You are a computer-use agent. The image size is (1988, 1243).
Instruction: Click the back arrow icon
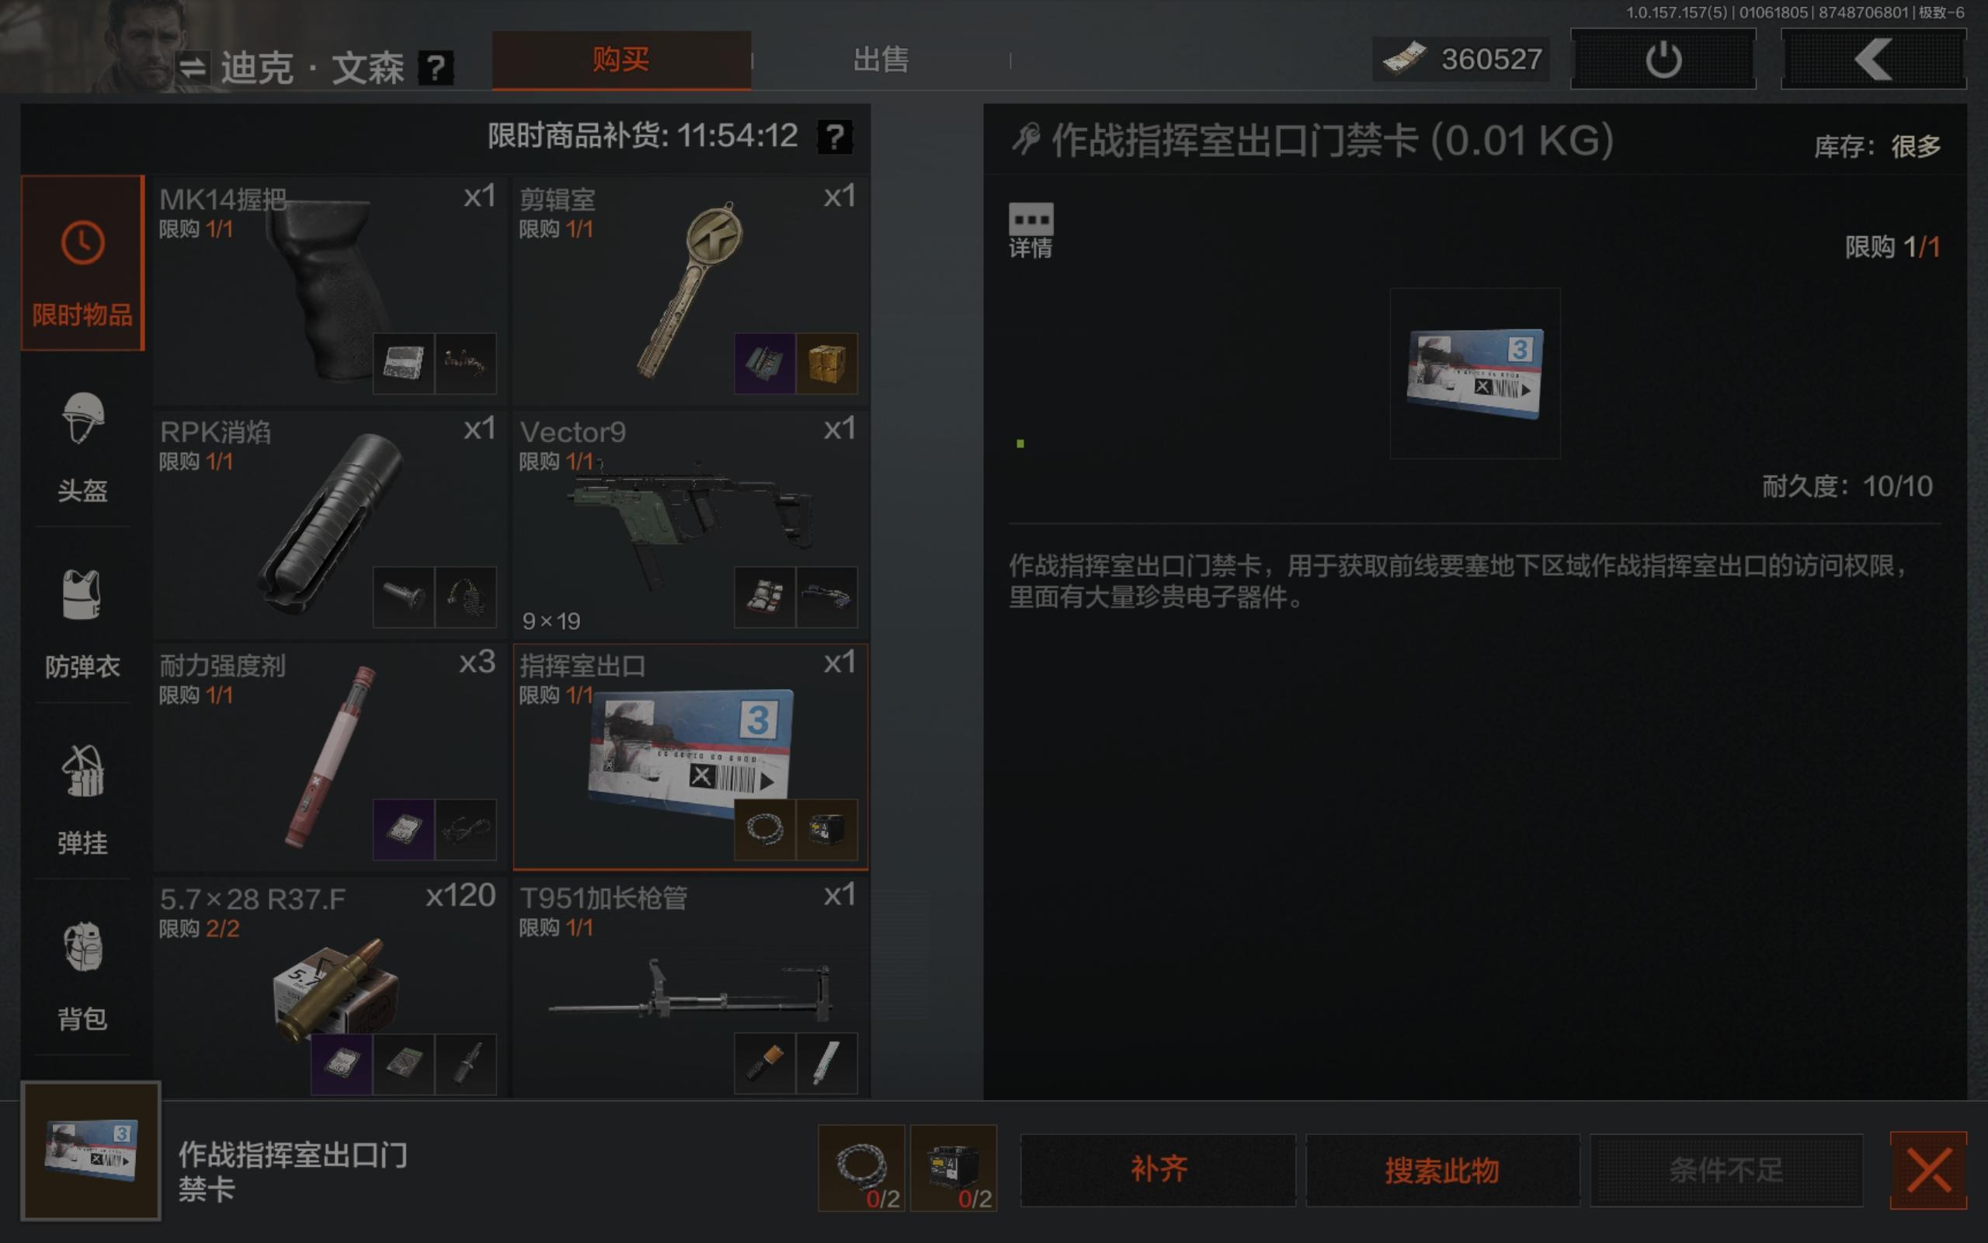click(x=1873, y=59)
